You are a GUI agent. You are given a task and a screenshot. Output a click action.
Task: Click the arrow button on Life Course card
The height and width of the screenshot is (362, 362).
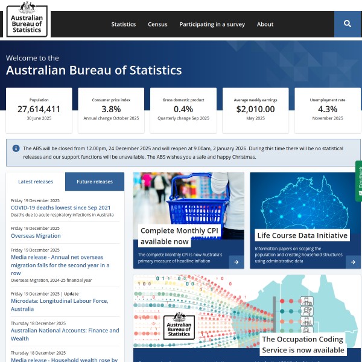(x=353, y=262)
